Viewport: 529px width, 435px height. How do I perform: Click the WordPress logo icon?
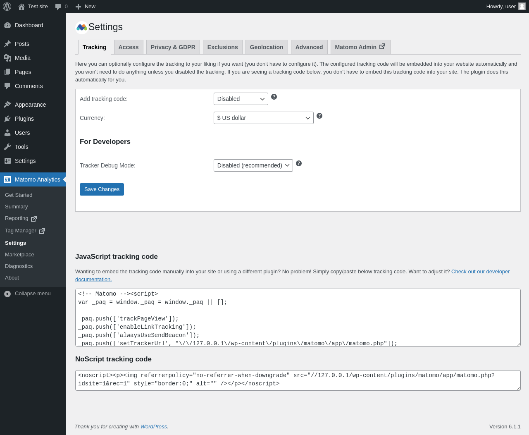(x=7, y=7)
